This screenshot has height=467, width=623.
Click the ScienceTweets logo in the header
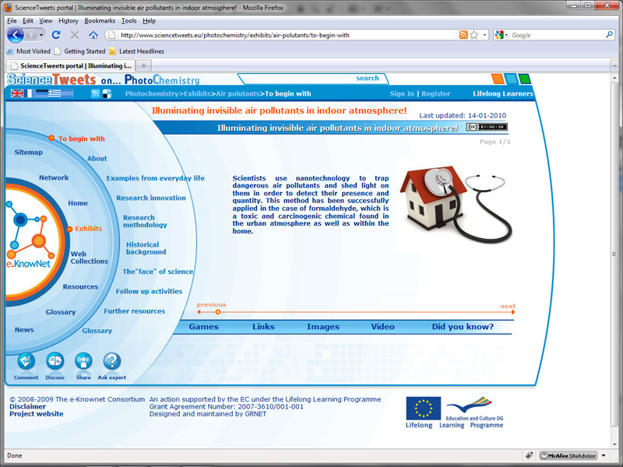[51, 80]
